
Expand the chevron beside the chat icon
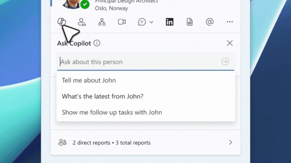click(151, 22)
